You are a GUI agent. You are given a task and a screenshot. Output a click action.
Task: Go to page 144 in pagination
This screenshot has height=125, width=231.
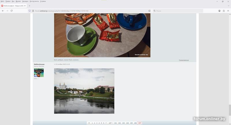click(127, 123)
